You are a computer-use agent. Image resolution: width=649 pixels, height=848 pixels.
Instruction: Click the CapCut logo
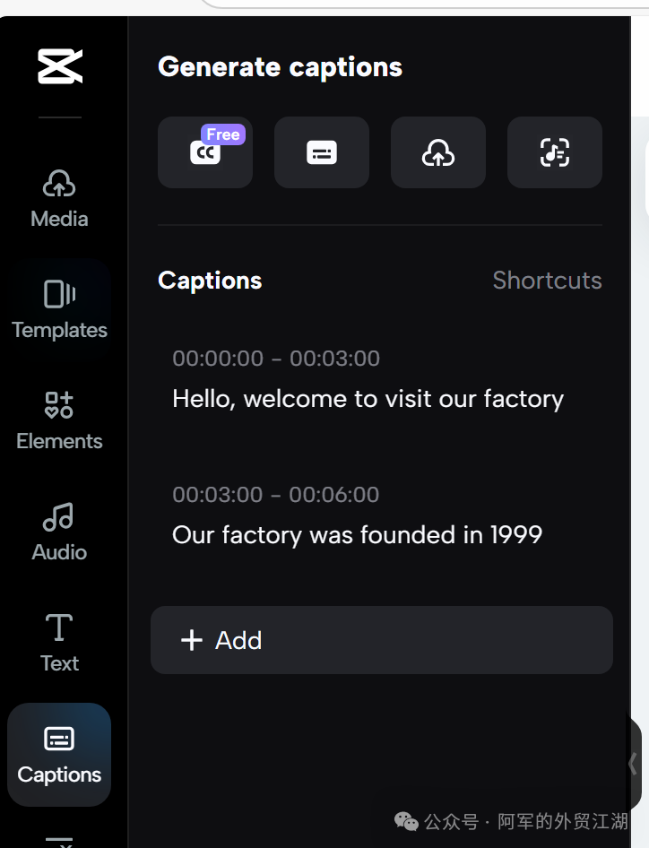[59, 67]
